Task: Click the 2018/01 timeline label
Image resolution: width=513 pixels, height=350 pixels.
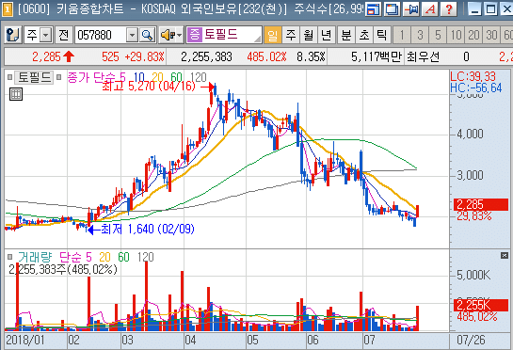Action: click(24, 341)
